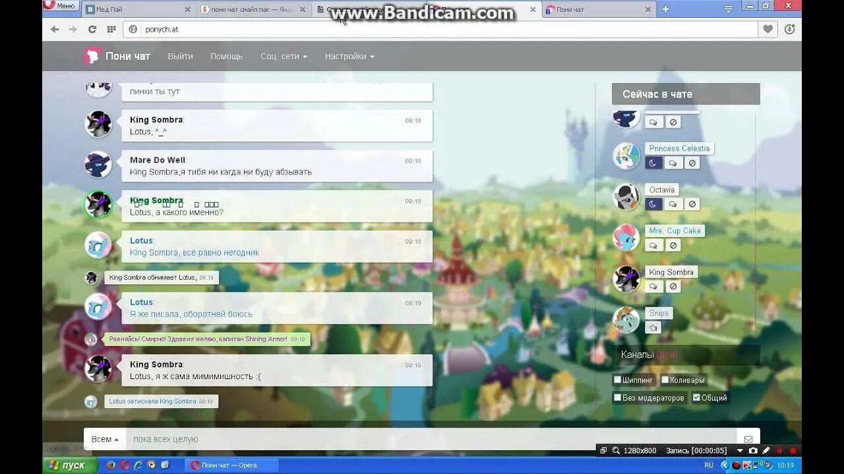The height and width of the screenshot is (474, 844).
Task: Click Выйти in the navigation bar
Action: pos(180,57)
